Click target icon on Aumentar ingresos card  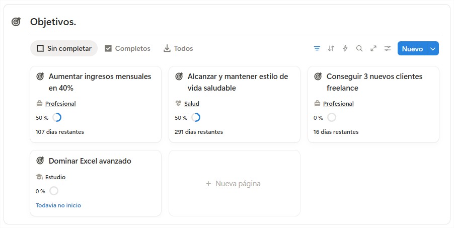[40, 77]
